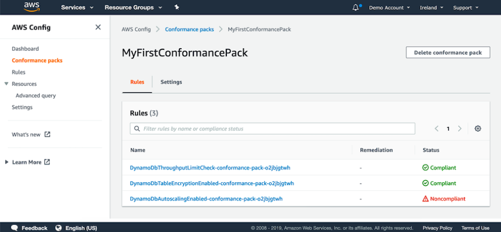
Task: Click the Status column header
Action: pos(431,150)
